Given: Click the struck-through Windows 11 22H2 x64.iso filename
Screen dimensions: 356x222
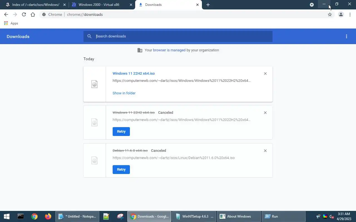Looking at the screenshot, I should coord(133,113).
